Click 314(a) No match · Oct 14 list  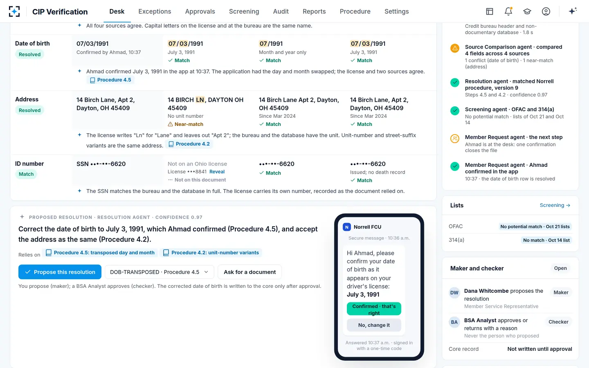(546, 240)
